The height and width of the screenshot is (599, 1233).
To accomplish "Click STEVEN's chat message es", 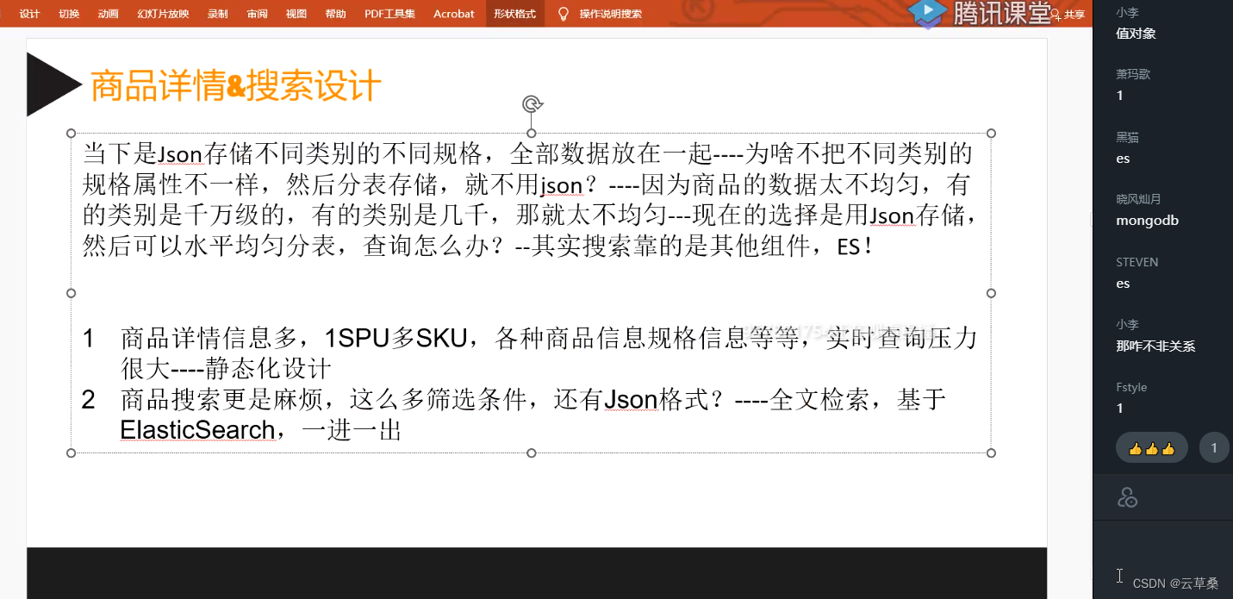I will [x=1123, y=284].
